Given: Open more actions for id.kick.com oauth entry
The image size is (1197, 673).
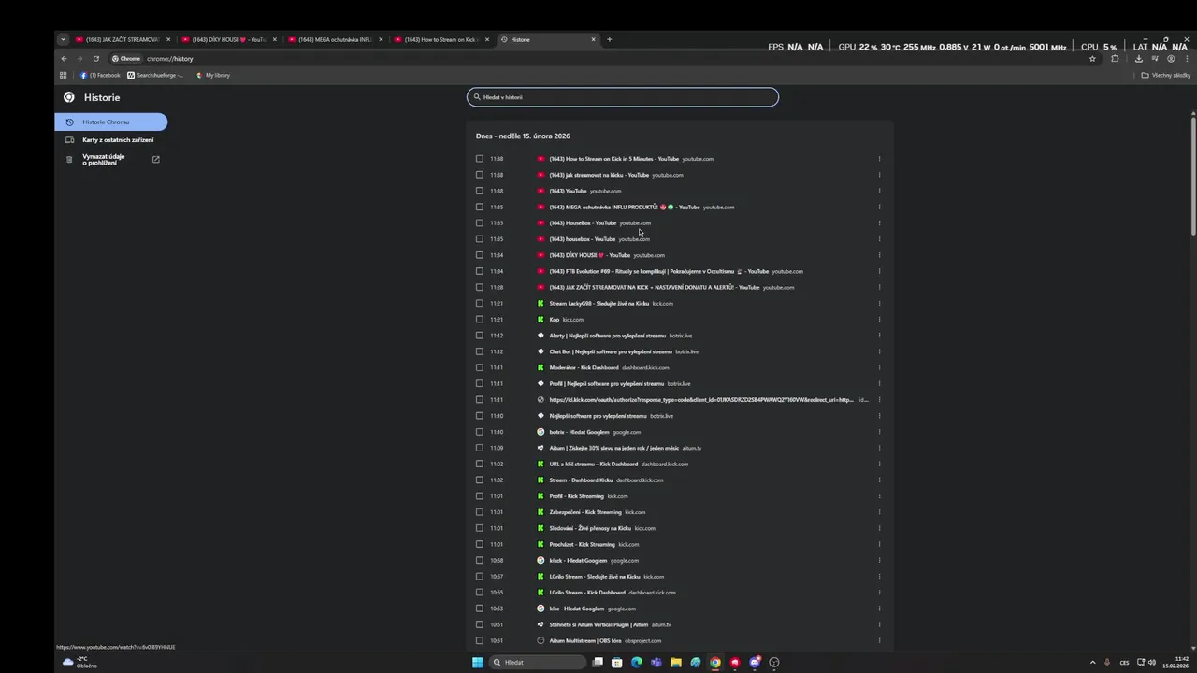Looking at the screenshot, I should click(879, 400).
